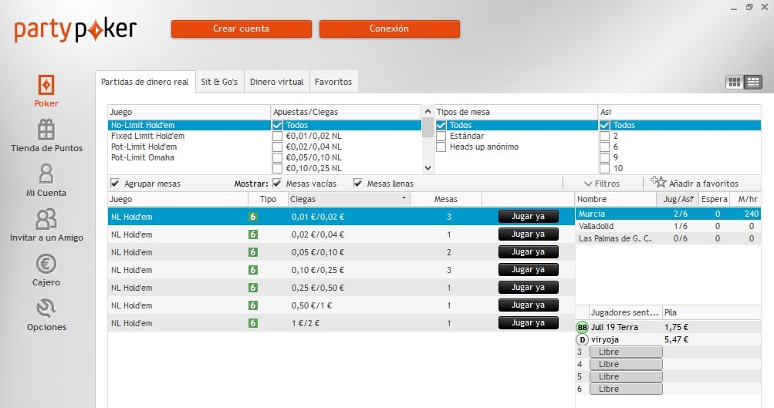Click the dealer D badge beside viryoja

point(583,339)
